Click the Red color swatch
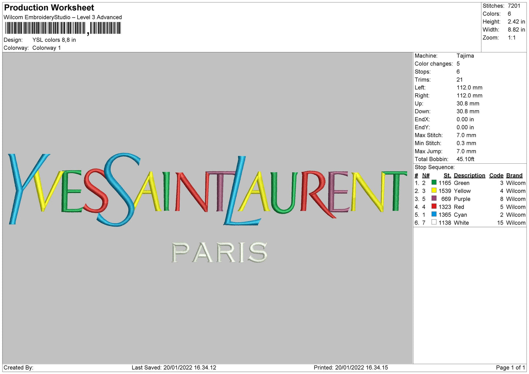Image resolution: width=529 pixels, height=374 pixels. pyautogui.click(x=434, y=206)
